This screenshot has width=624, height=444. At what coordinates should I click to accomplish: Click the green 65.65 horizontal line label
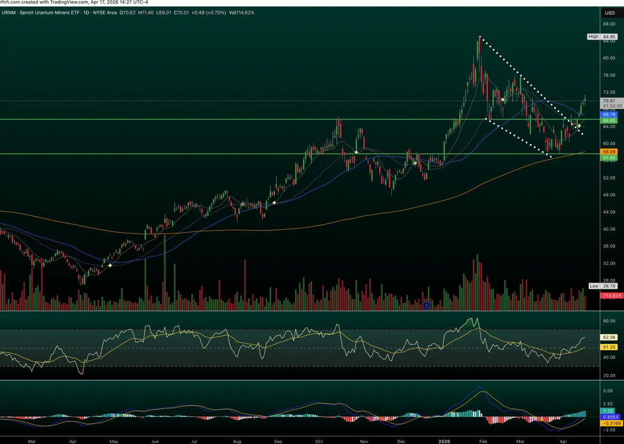(x=609, y=121)
